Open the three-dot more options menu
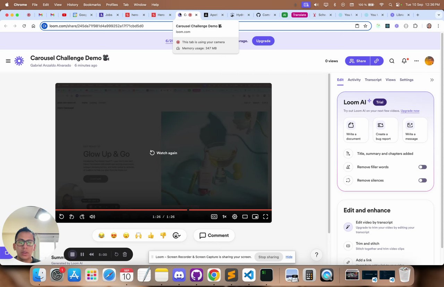Screen dimensions: 444x287 coord(417,61)
